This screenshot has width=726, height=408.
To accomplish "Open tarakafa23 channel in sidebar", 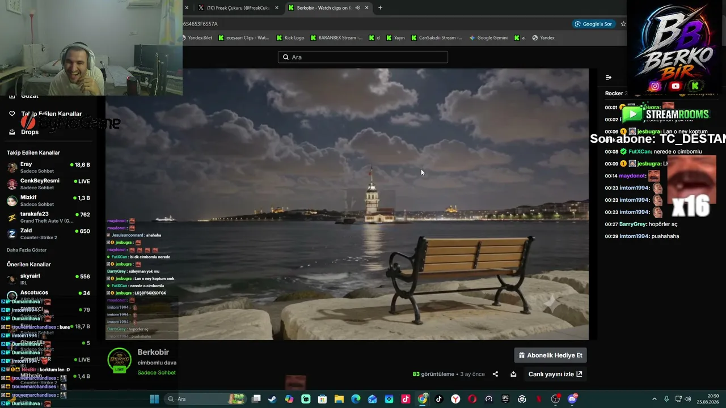I will coord(48,217).
